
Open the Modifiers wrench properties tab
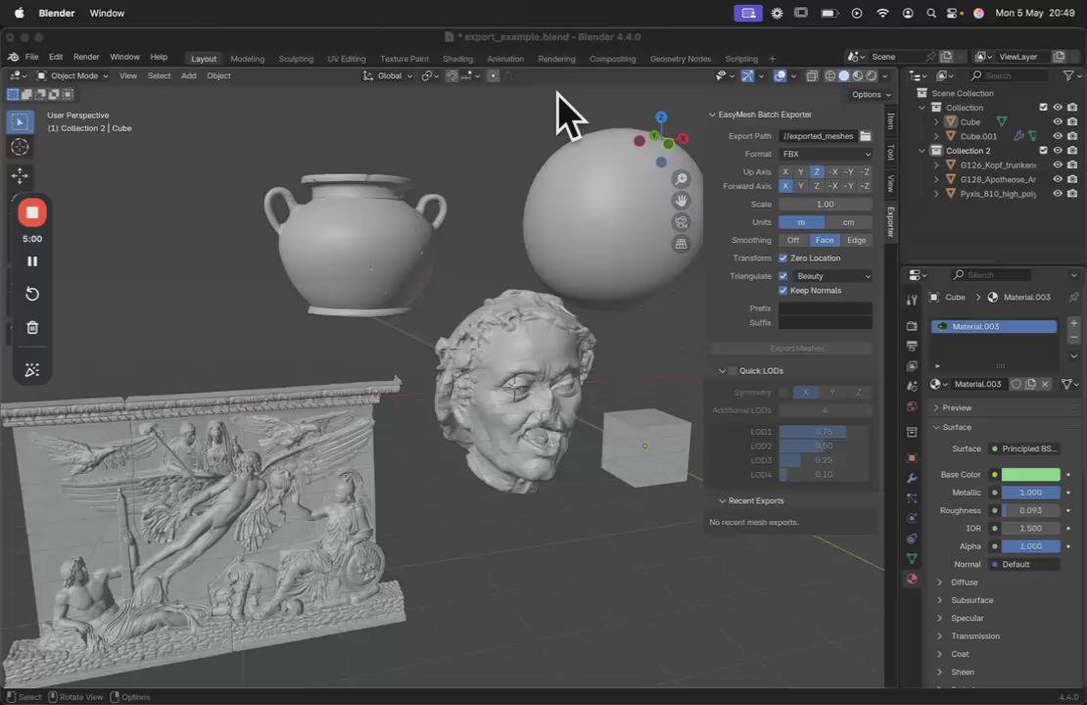(912, 478)
